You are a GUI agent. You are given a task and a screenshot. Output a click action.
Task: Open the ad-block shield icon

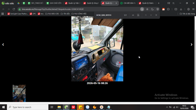[x=158, y=9]
